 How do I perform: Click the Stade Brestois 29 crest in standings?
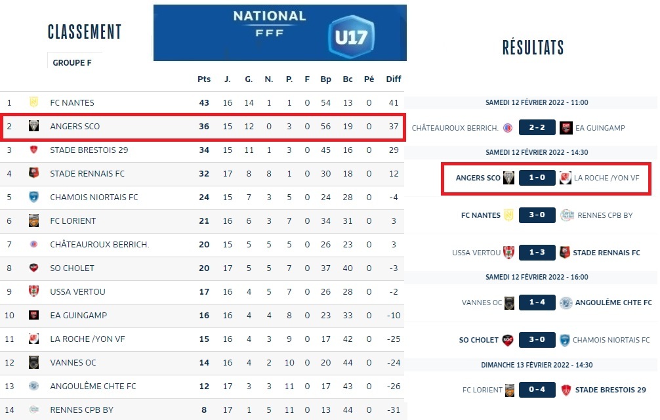[x=33, y=150]
